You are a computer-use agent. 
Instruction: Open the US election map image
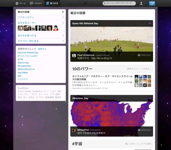pyautogui.click(x=111, y=114)
